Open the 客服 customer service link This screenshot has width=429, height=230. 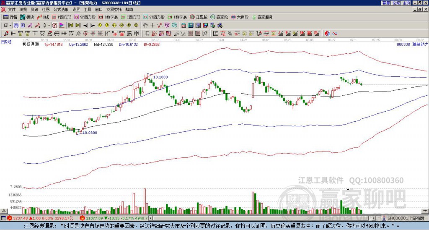(x=386, y=3)
